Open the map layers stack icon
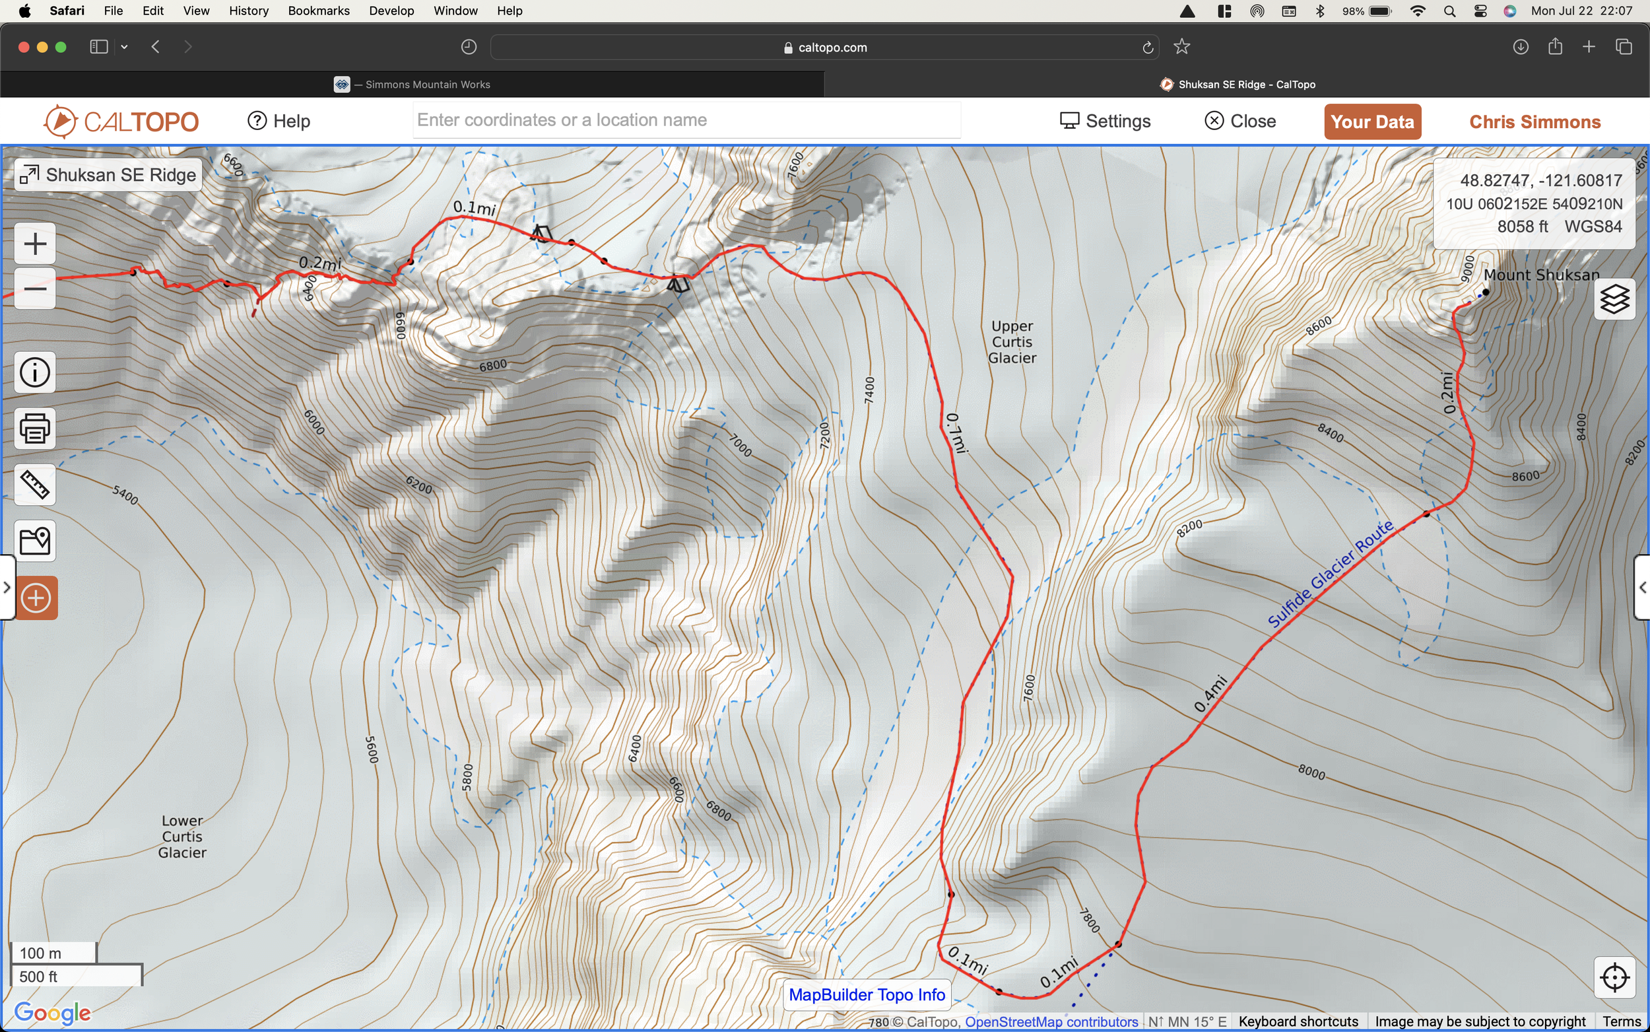Screen dimensions: 1650x1032 click(1614, 299)
